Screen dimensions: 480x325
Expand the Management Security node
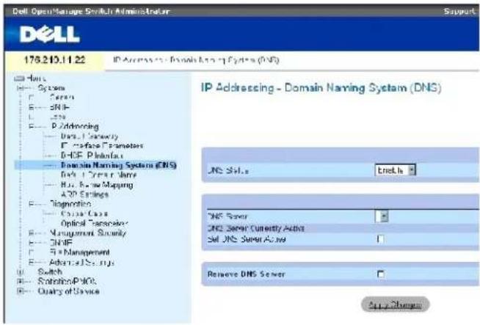pyautogui.click(x=32, y=233)
